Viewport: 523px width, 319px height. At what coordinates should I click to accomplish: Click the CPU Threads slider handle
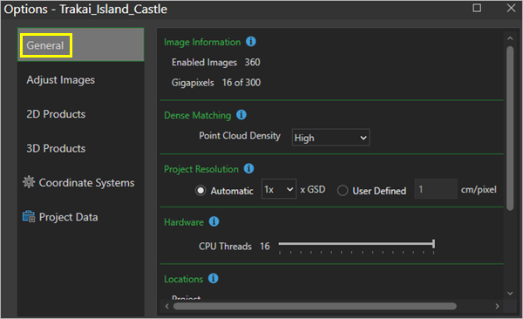pyautogui.click(x=433, y=244)
